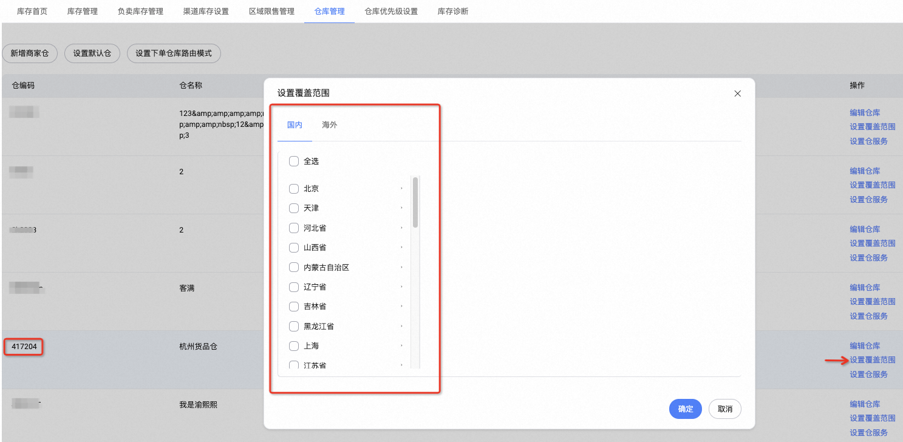This screenshot has height=442, width=903.
Task: Click the 我是渝熙熙 warehouse name
Action: coord(199,405)
